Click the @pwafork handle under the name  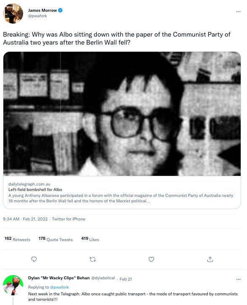click(x=37, y=16)
